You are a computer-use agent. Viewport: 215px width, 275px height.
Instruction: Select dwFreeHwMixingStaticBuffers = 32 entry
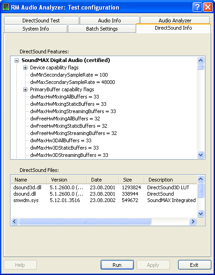[69, 126]
